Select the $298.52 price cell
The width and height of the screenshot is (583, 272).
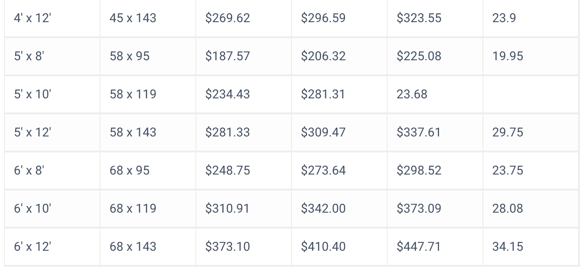(419, 171)
